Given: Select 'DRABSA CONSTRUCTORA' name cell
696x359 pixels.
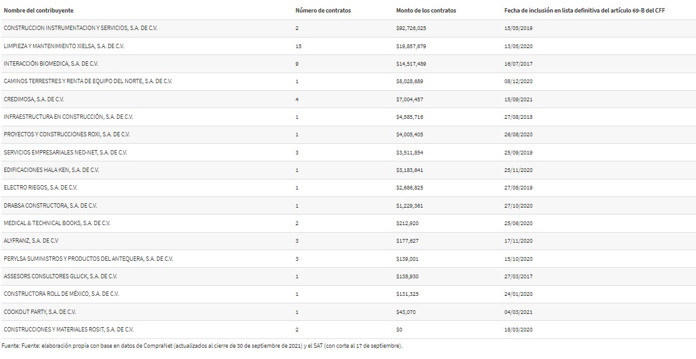Looking at the screenshot, I should [51, 206].
